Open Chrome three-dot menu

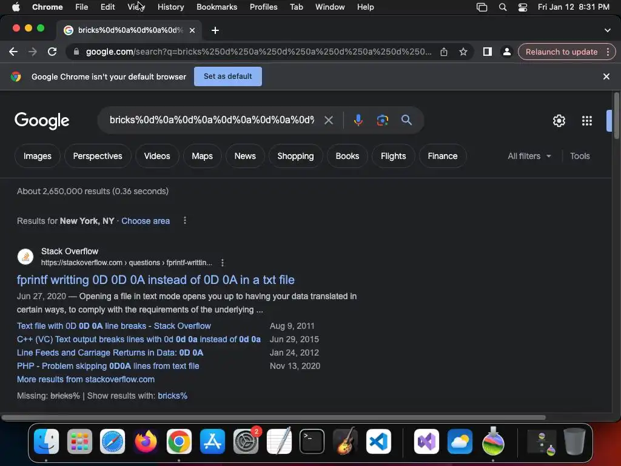(x=608, y=52)
